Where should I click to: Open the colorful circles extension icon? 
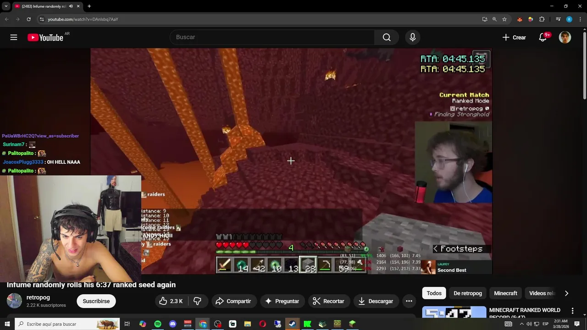531,19
